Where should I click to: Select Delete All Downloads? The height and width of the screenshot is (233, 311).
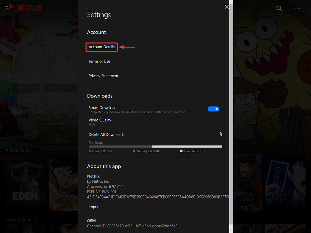point(106,135)
